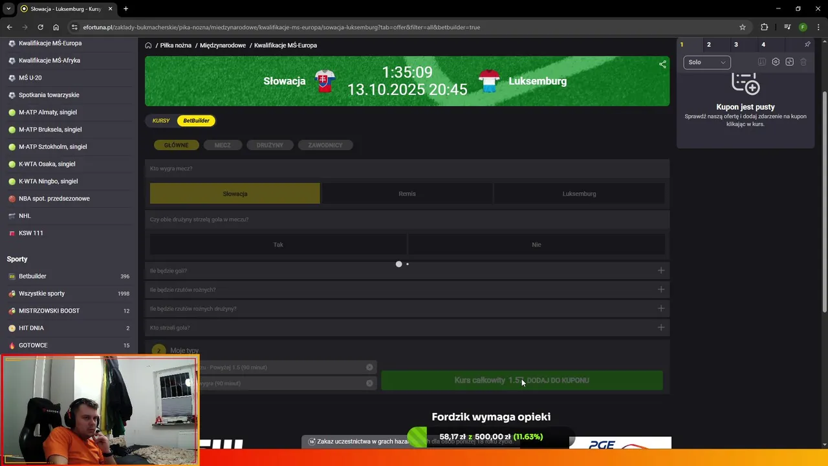This screenshot has width=828, height=466.
Task: Switch to KURSY mode
Action: 161,120
